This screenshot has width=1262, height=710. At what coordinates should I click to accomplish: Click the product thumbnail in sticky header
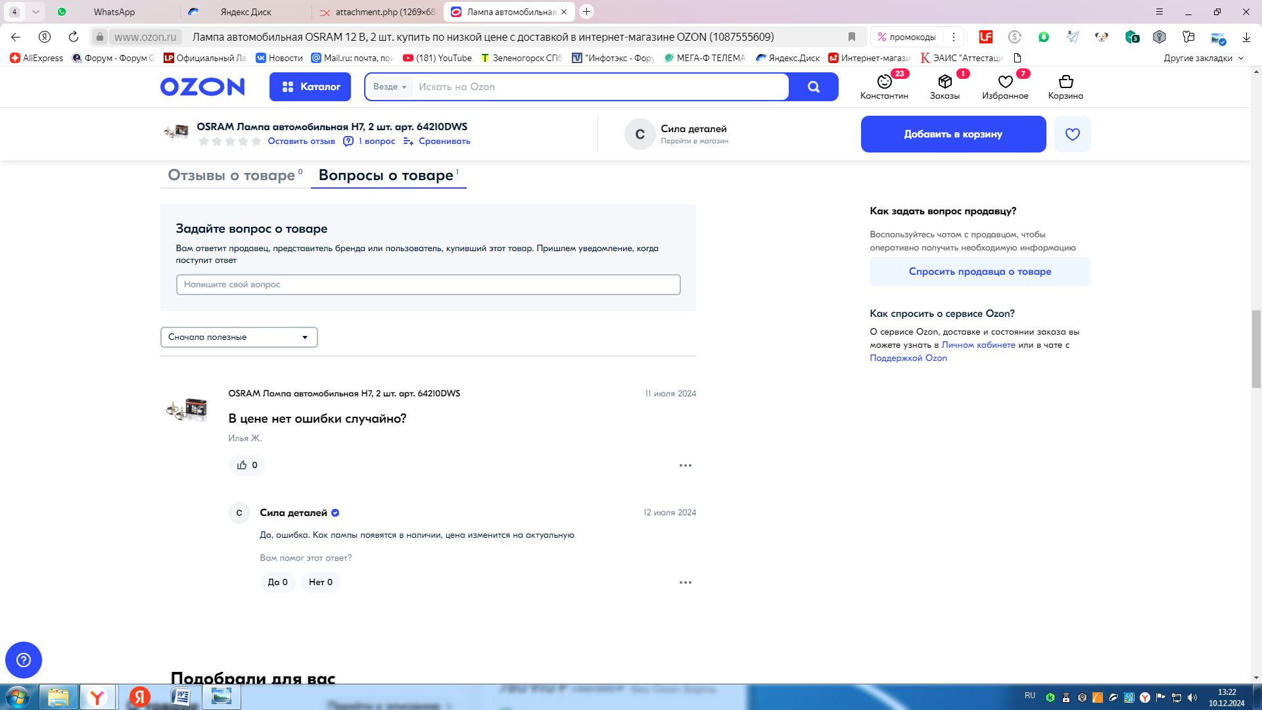(176, 132)
